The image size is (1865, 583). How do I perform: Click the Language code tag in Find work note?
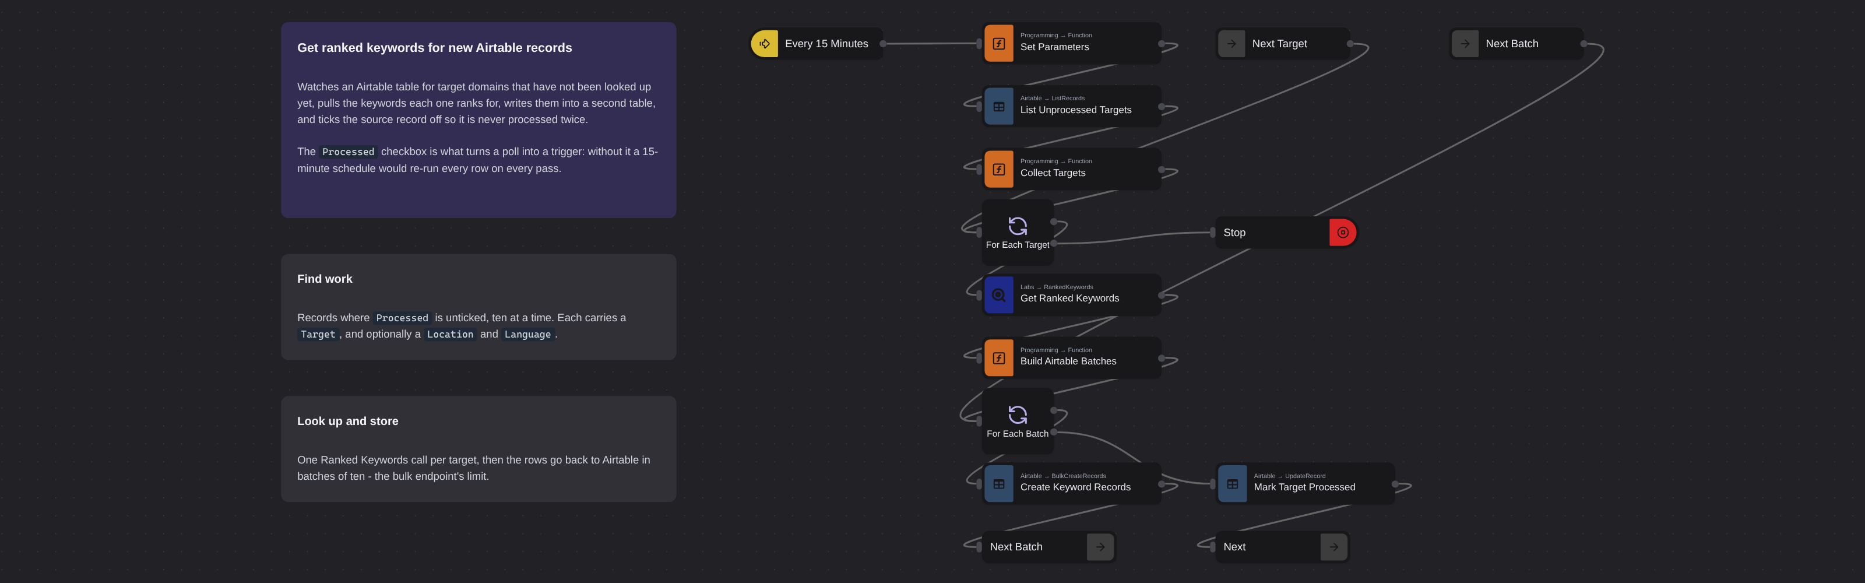pos(527,335)
